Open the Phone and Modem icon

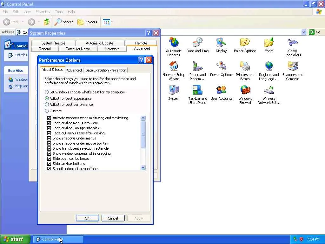(197, 71)
